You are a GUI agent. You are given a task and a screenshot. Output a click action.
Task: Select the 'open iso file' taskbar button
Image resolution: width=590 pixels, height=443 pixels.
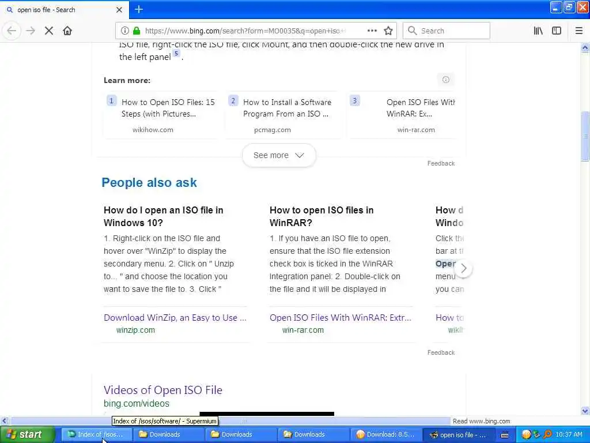point(458,434)
